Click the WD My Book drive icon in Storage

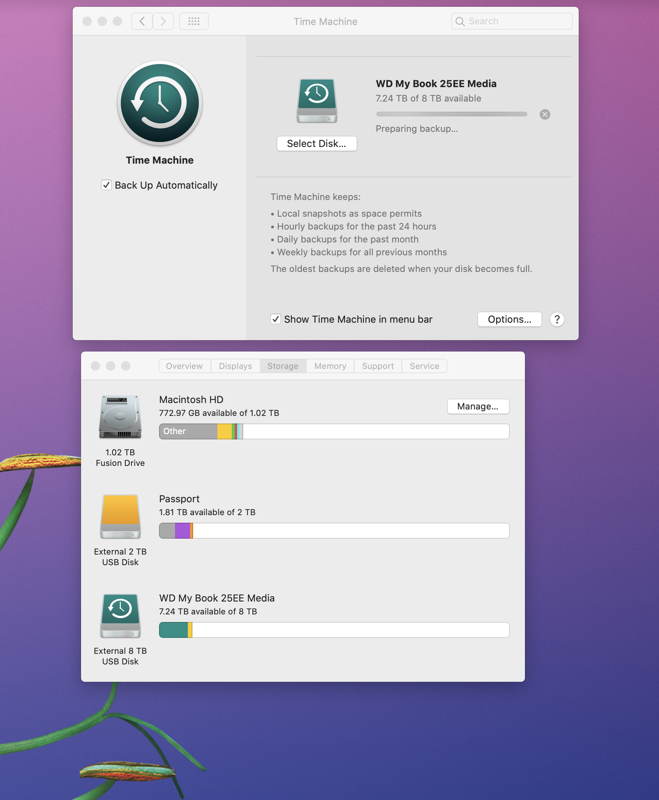[120, 616]
